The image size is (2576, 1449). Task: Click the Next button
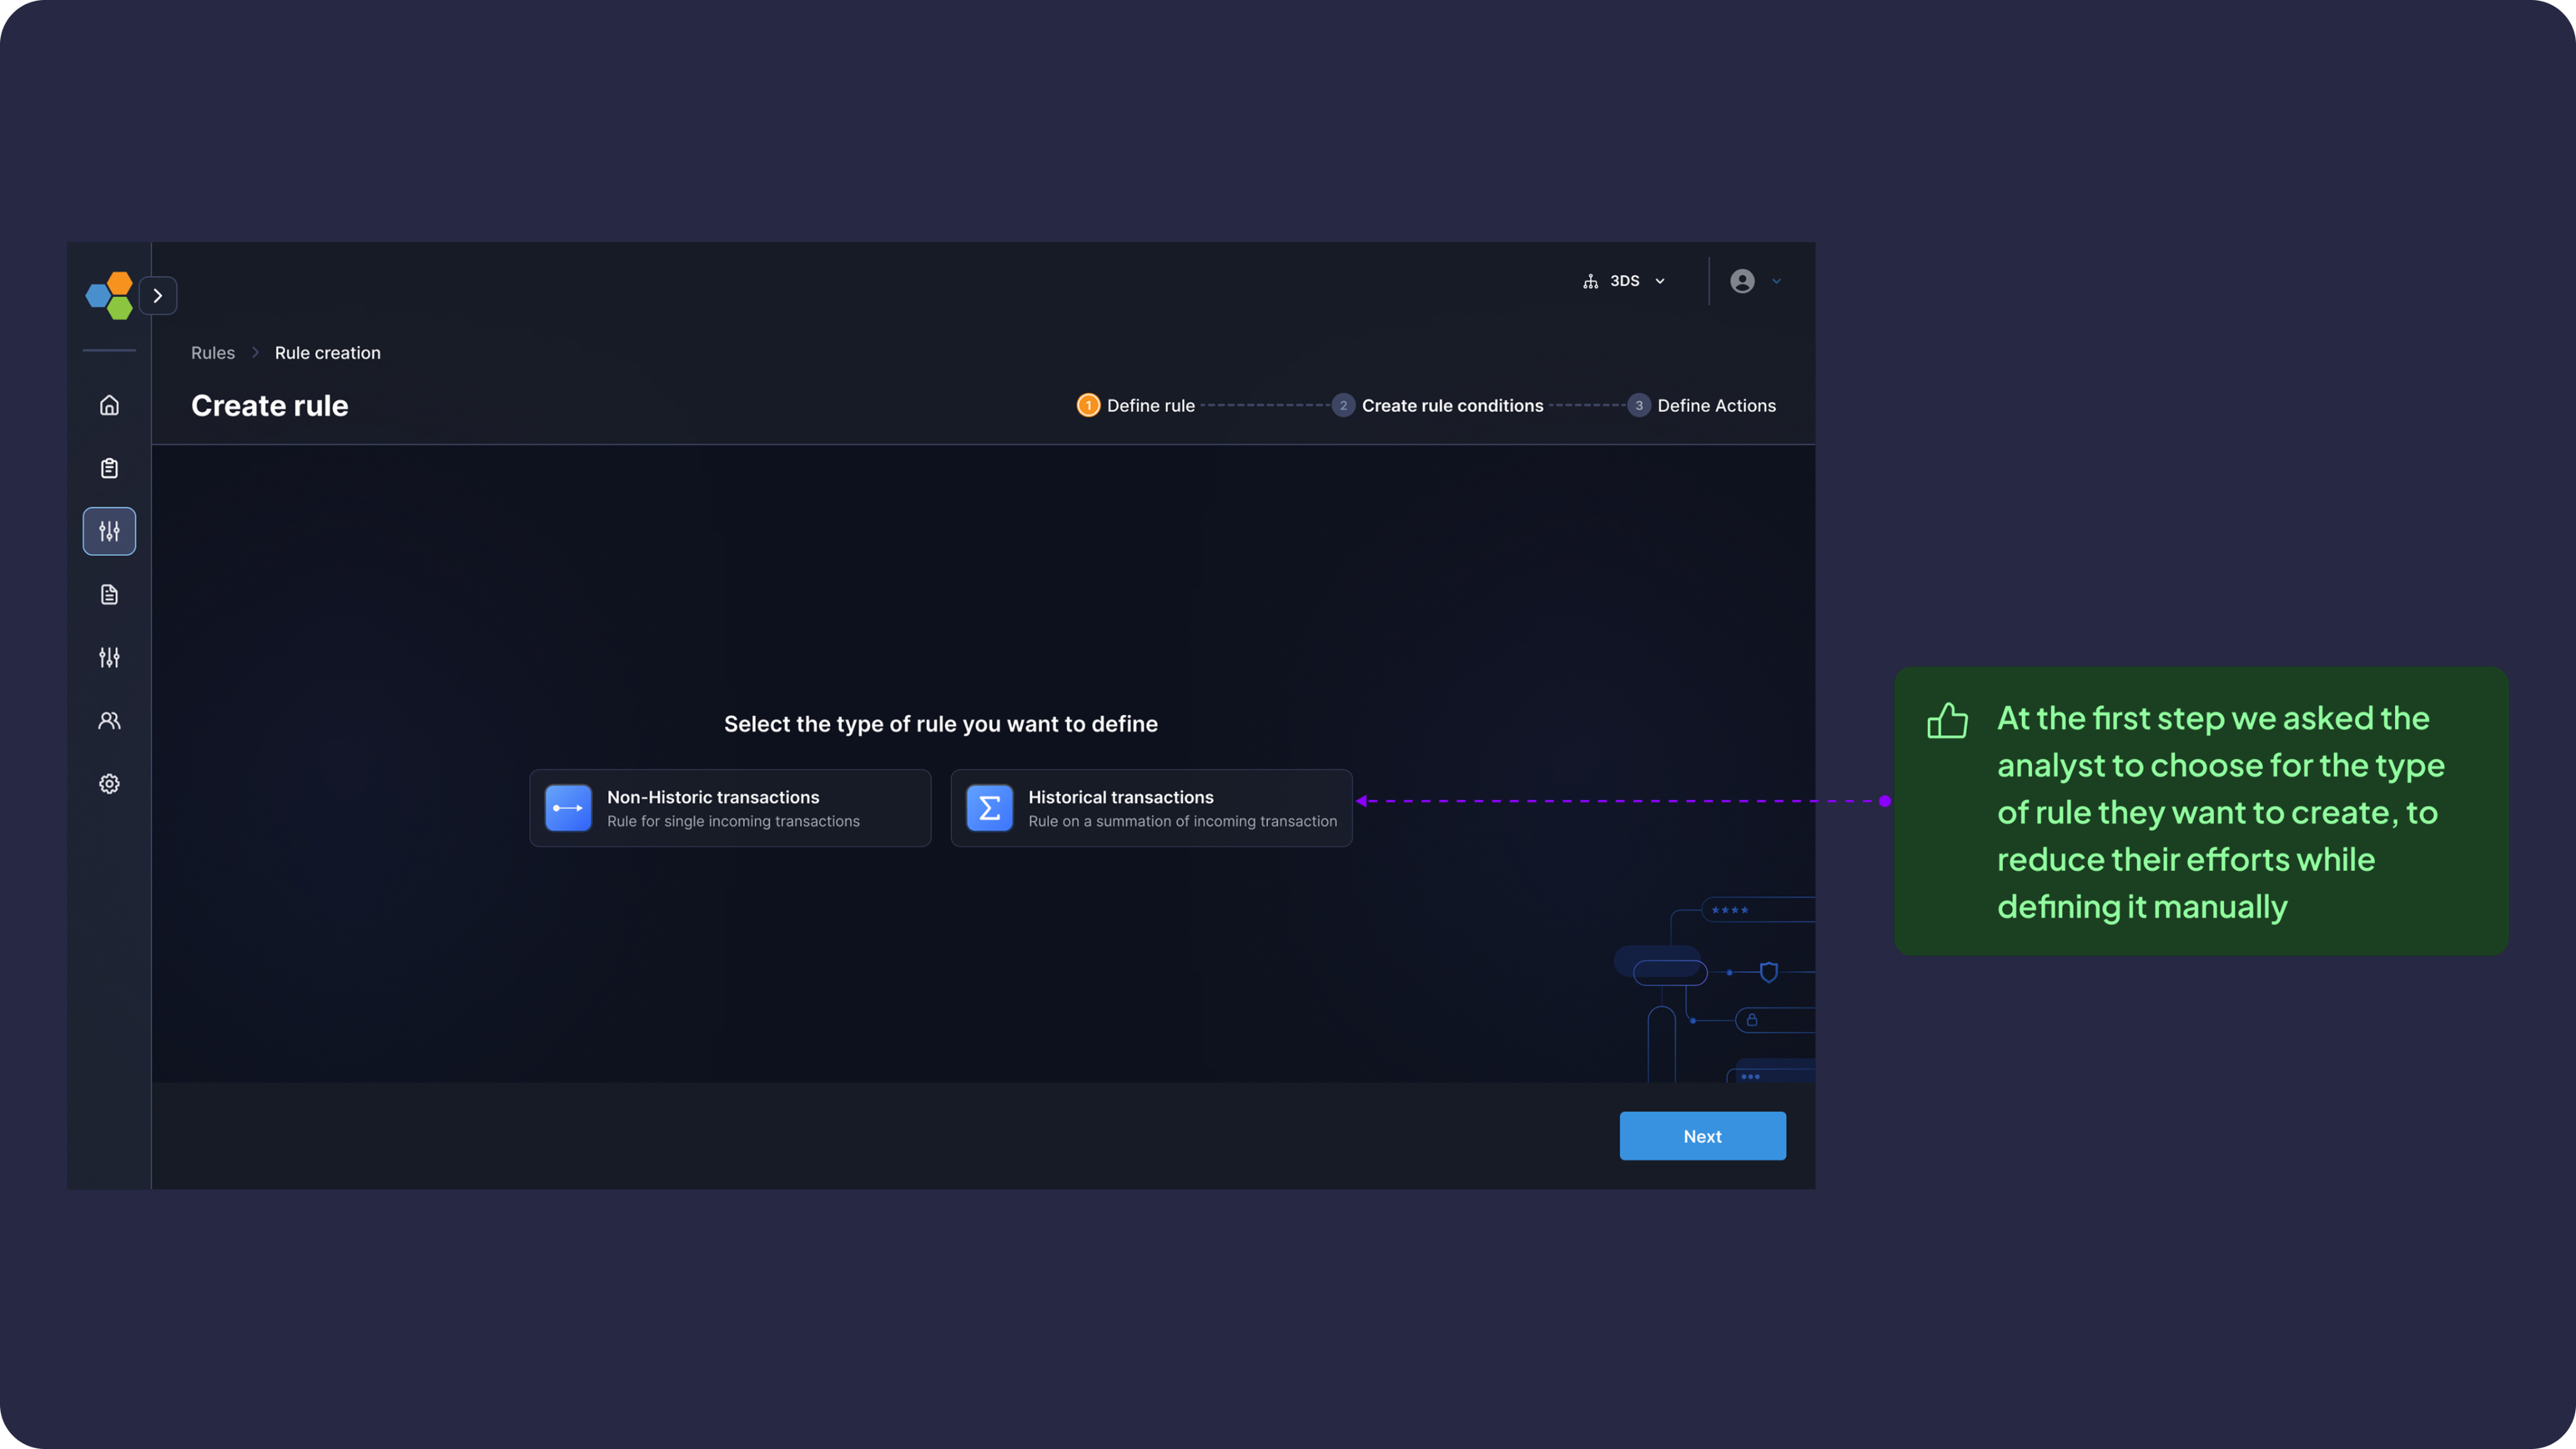(1702, 1136)
